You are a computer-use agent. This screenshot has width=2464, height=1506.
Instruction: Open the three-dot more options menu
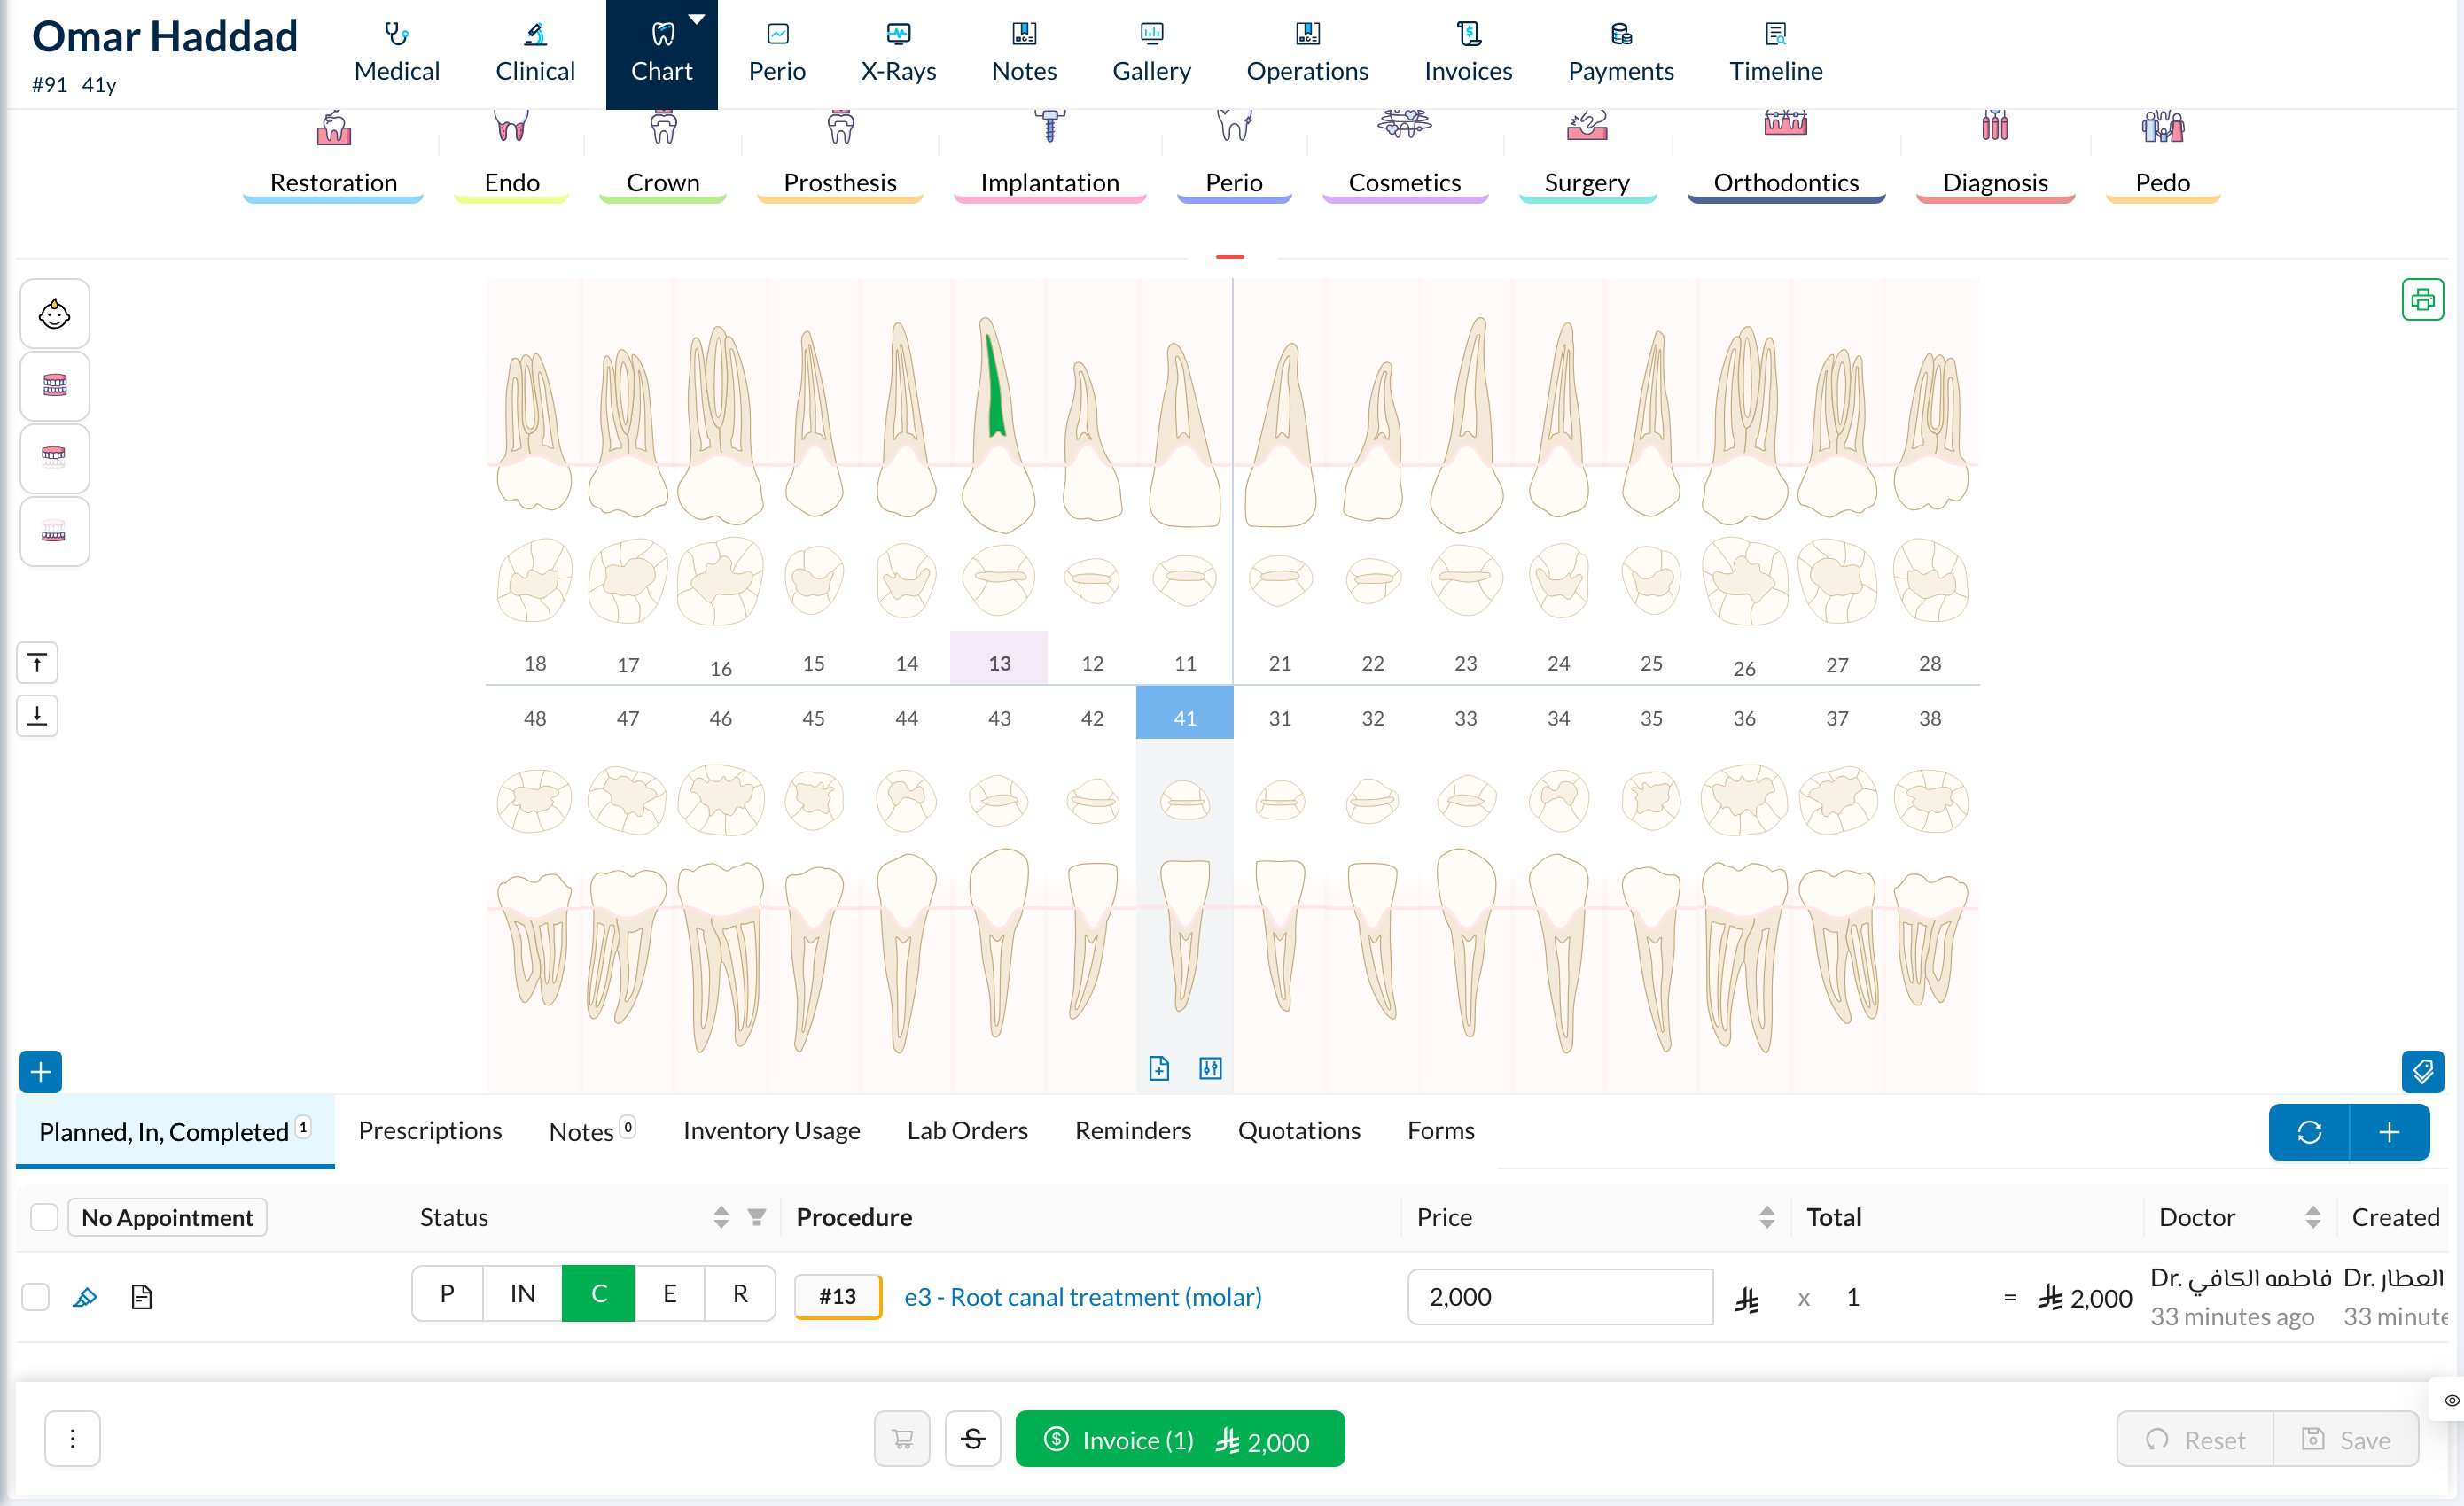click(72, 1439)
